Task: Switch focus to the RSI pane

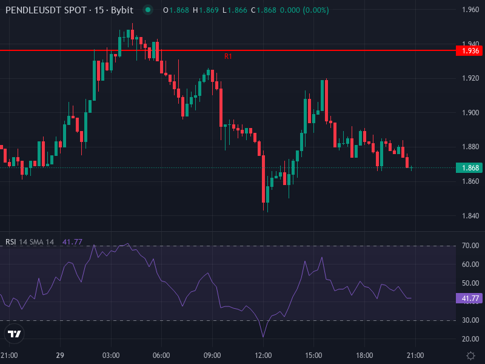Action: point(242,285)
